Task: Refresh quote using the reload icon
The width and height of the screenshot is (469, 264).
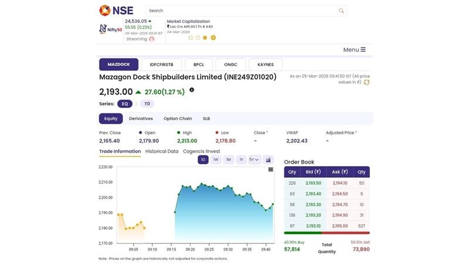Action: 367,83
